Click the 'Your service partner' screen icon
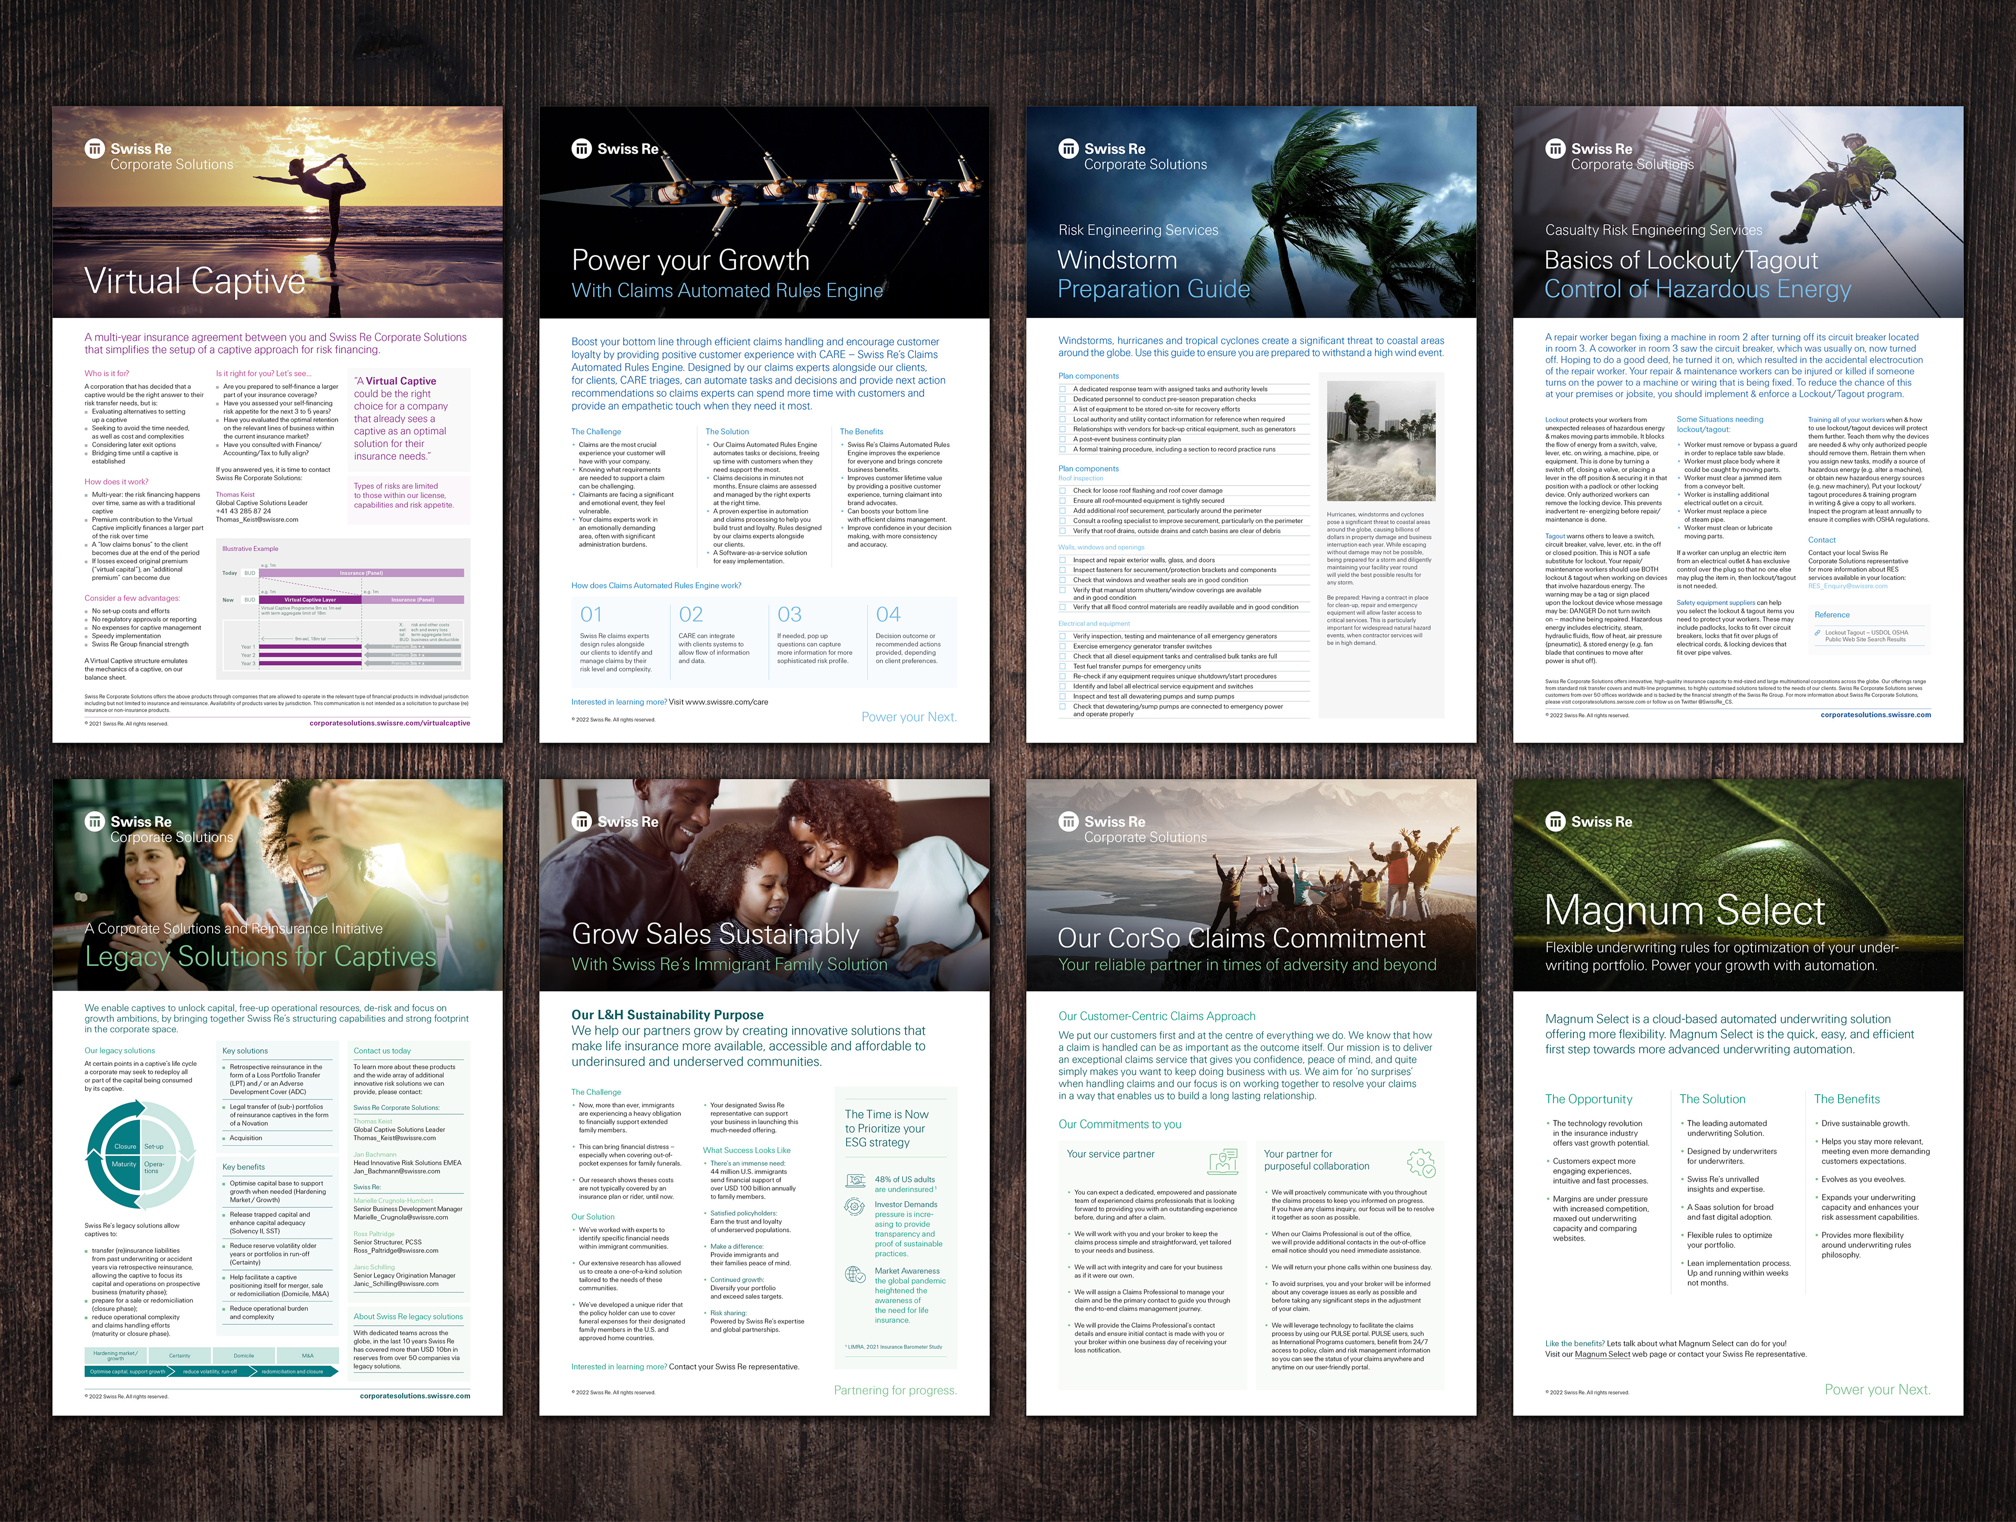This screenshot has width=2016, height=1522. 1223,1161
